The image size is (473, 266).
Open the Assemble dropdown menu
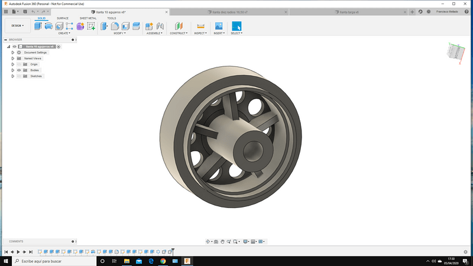154,33
